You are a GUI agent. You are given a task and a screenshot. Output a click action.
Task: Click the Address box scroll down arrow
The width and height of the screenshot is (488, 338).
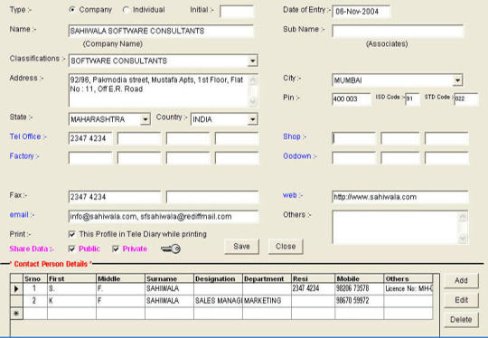(253, 101)
